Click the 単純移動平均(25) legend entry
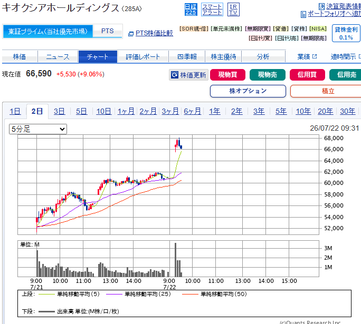 (x=139, y=294)
